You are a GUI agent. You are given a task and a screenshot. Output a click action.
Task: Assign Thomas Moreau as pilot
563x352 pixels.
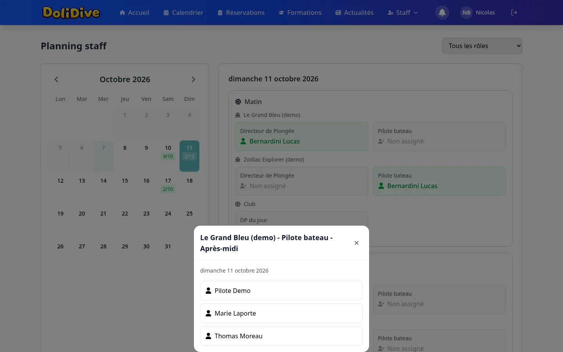[x=281, y=336]
